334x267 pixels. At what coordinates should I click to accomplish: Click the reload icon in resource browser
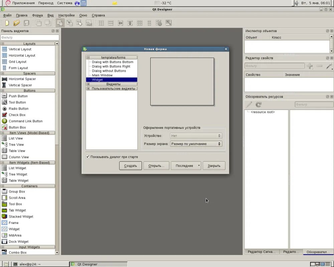[x=259, y=104]
